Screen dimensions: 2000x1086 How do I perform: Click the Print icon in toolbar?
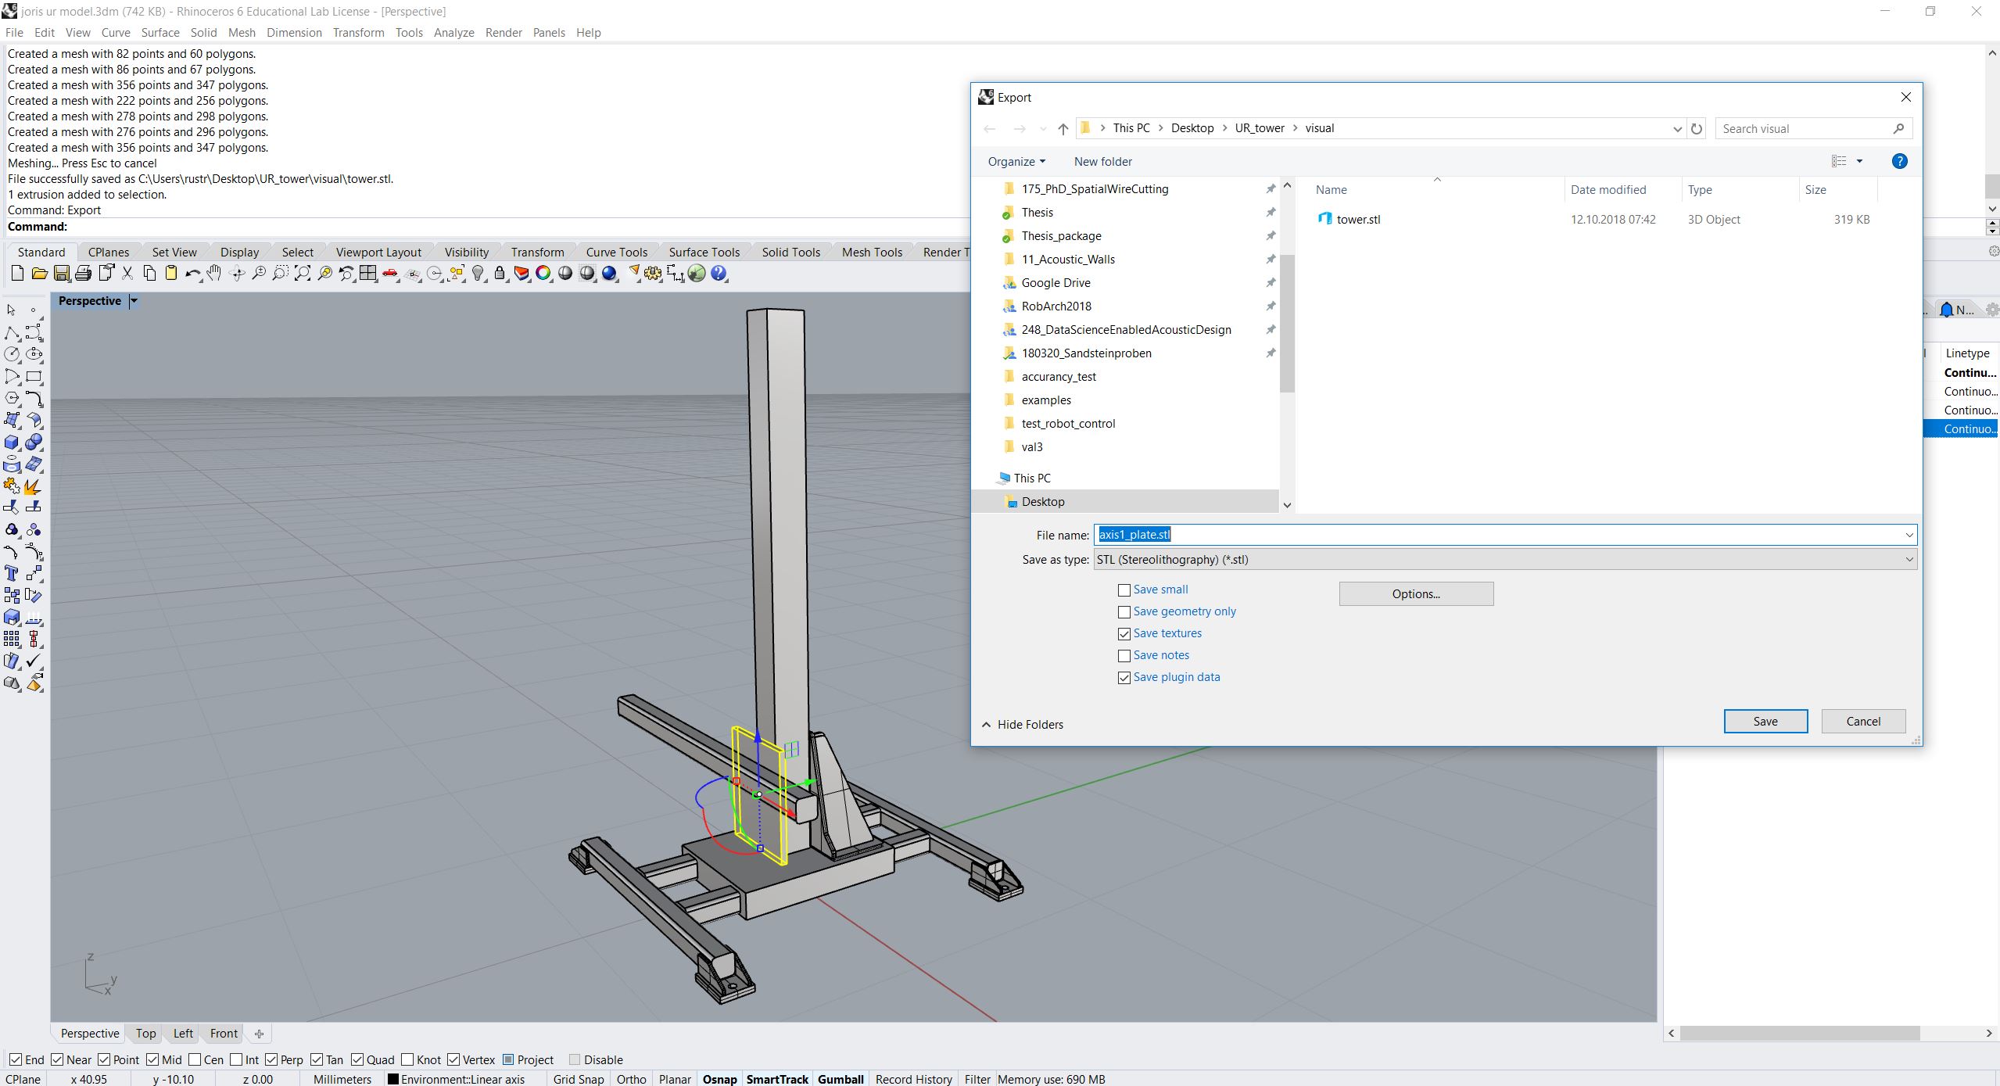point(83,274)
